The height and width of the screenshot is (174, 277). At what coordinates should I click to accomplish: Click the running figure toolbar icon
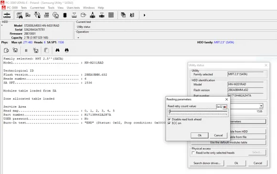[132, 15]
